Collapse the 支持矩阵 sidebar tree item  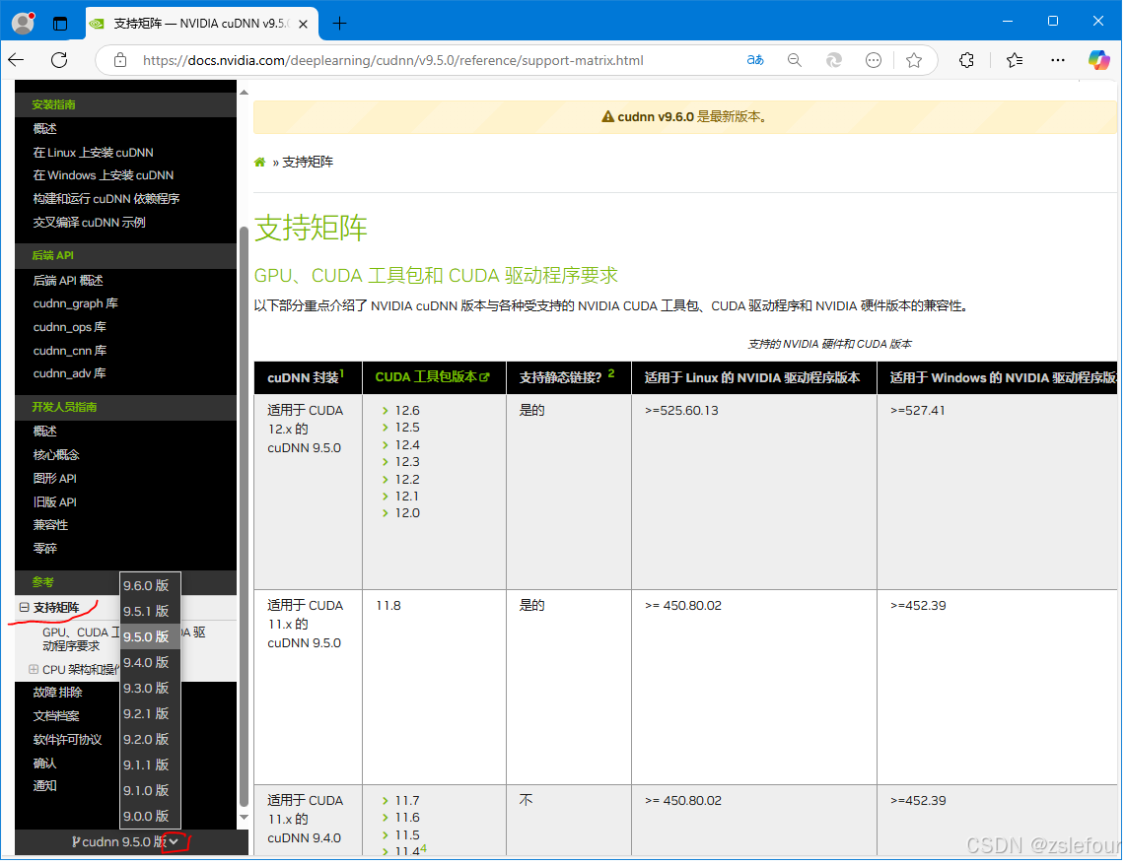coord(25,608)
